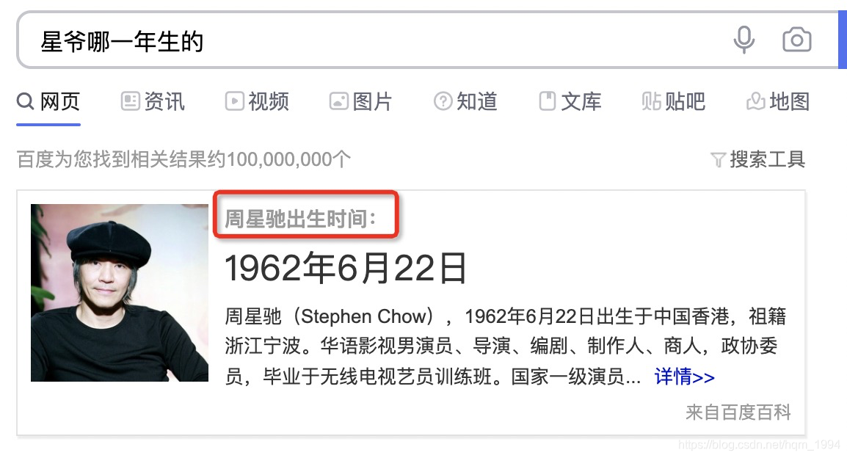Click the 文库 document icon
Screen dimensions: 847x458
click(548, 101)
